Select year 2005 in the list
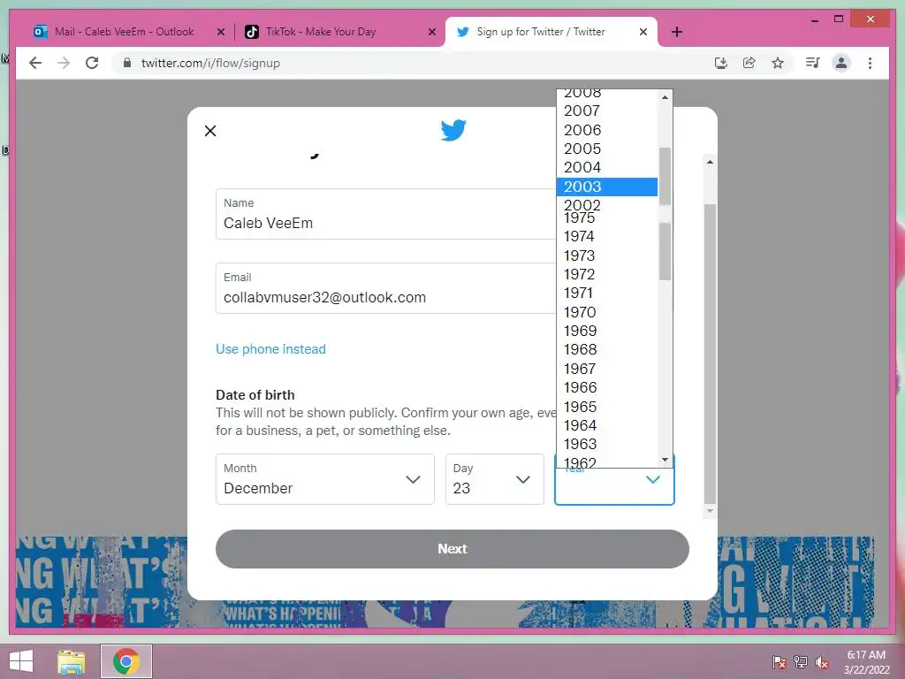905x679 pixels. coord(607,149)
